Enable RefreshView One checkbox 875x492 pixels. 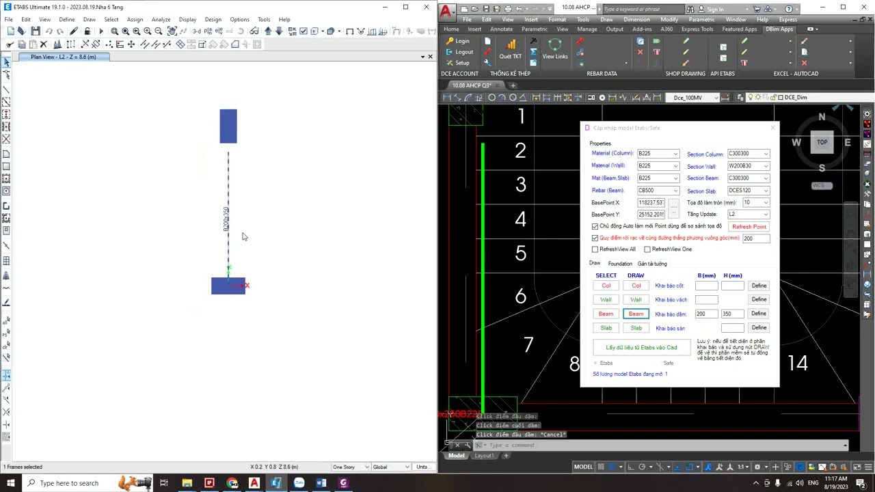click(x=647, y=249)
